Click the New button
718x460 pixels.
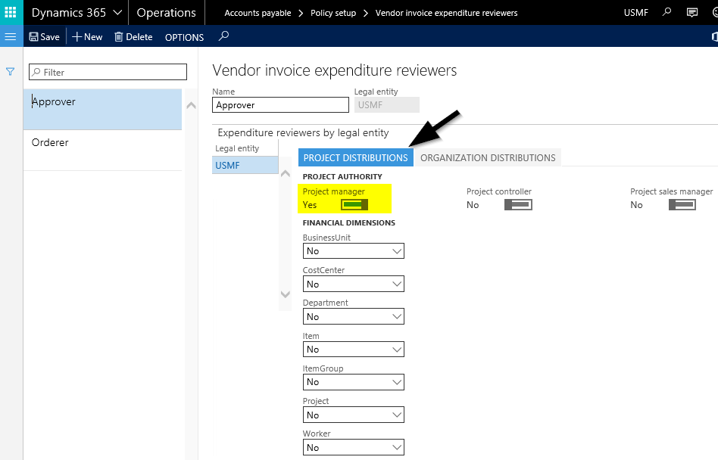tap(87, 37)
